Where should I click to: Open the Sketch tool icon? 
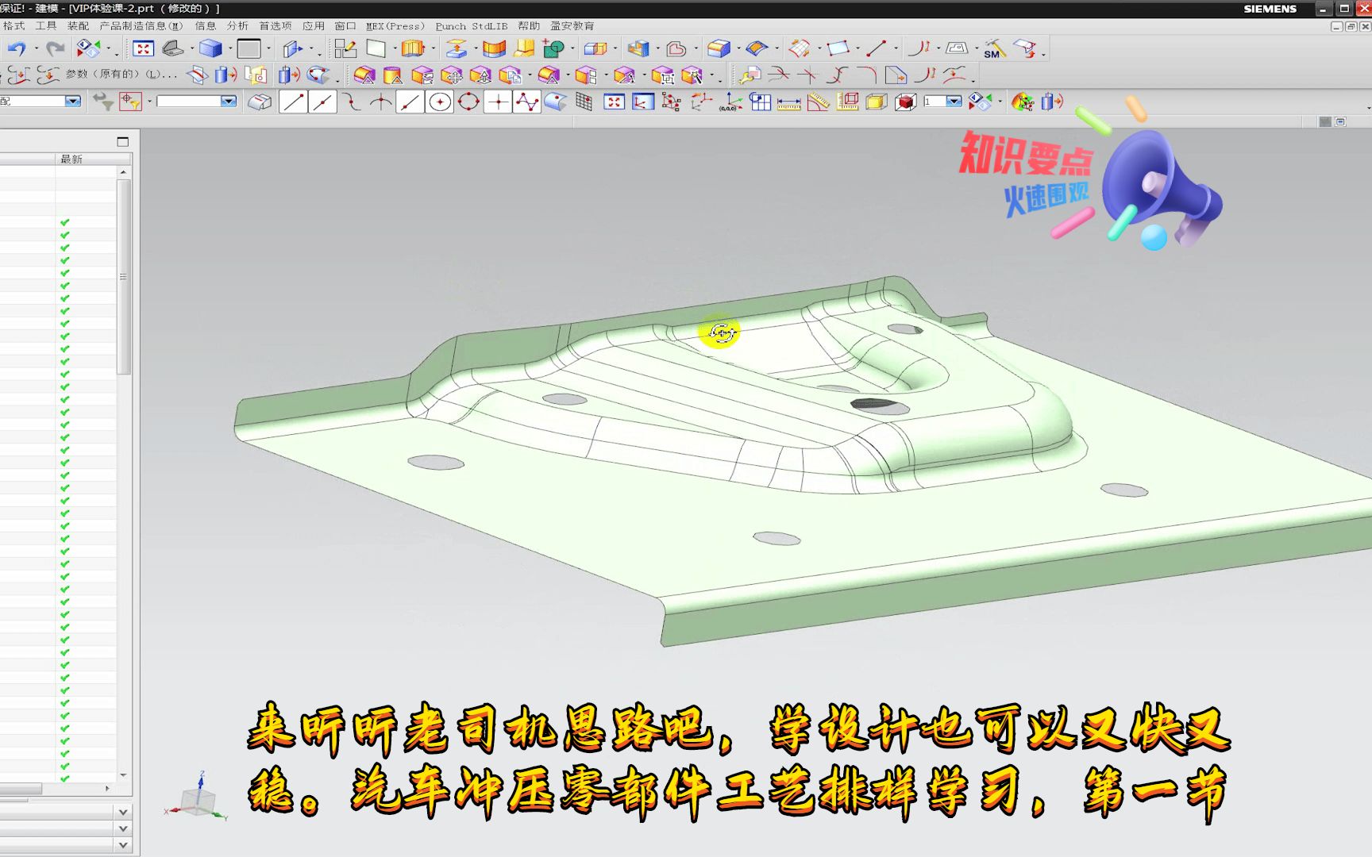point(345,48)
